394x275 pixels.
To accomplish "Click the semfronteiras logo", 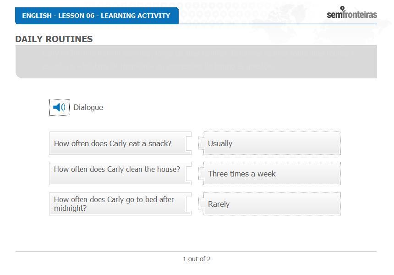I will click(351, 12).
